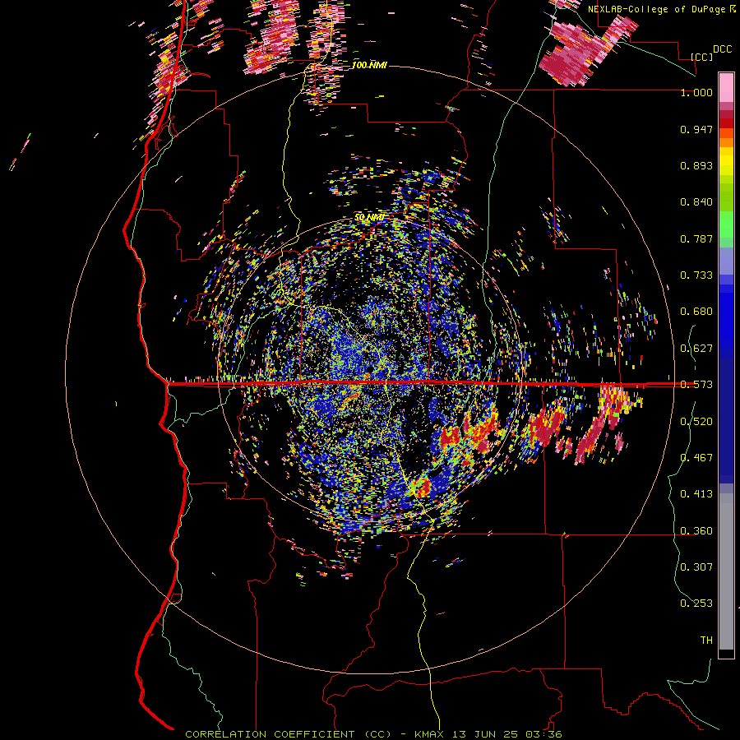Select the 0.947 scale value

[x=696, y=129]
